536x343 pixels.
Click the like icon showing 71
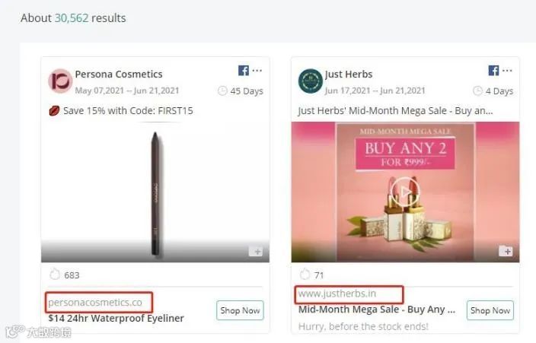point(305,275)
